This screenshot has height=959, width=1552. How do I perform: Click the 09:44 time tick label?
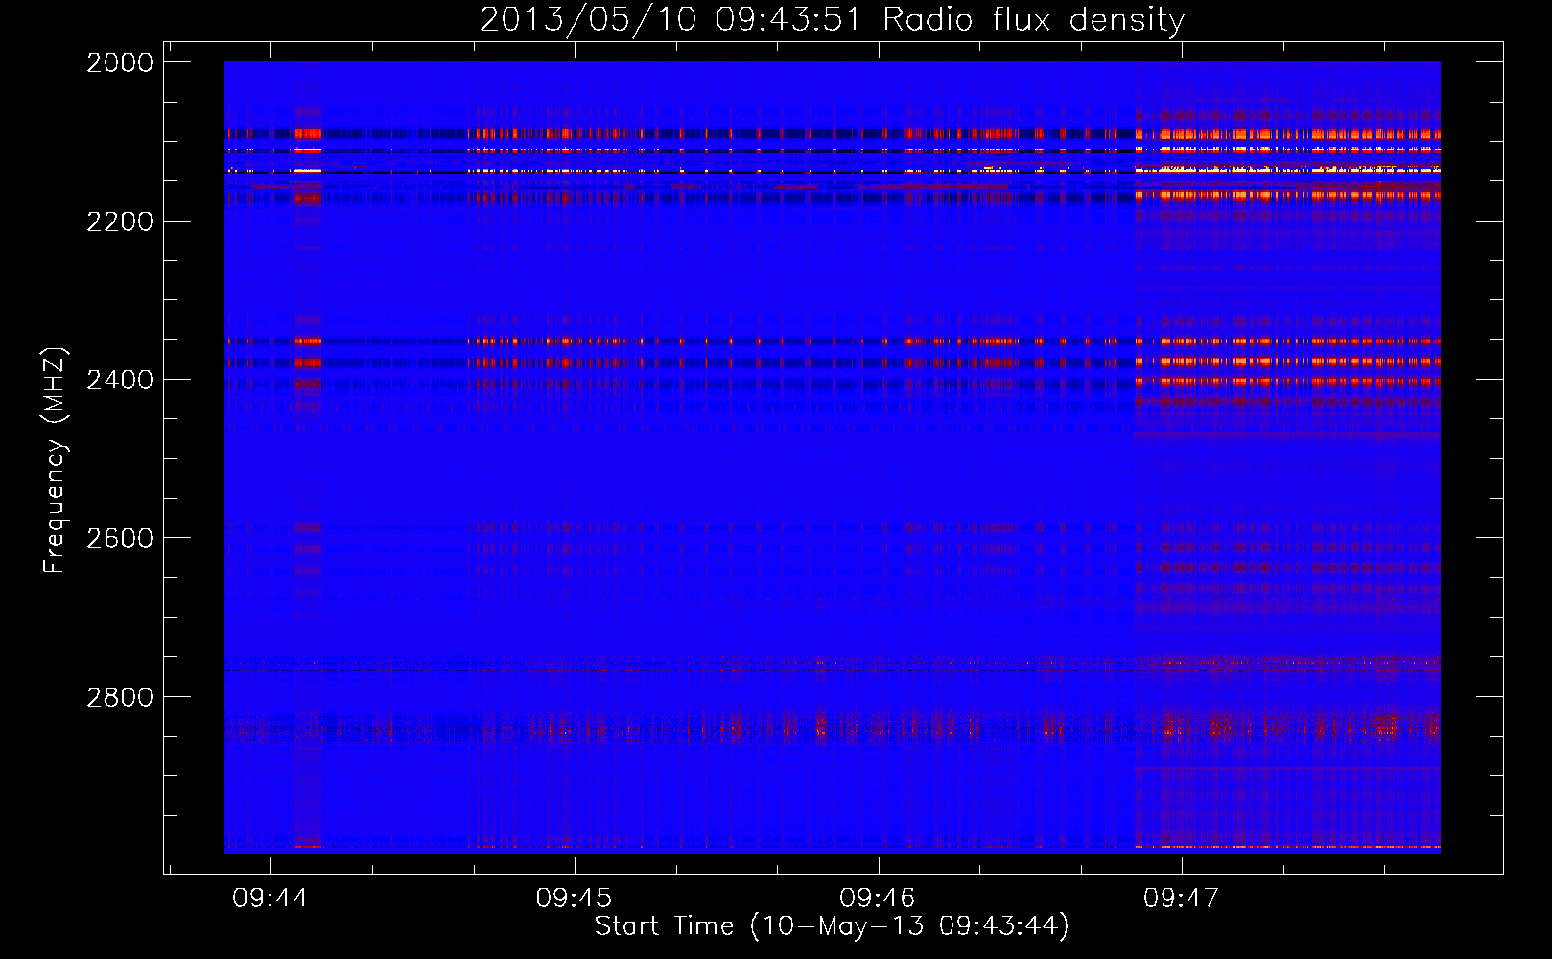point(270,898)
